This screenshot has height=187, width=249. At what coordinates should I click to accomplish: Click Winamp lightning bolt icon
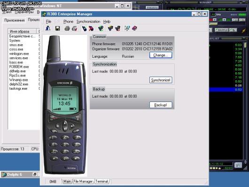(244, 30)
